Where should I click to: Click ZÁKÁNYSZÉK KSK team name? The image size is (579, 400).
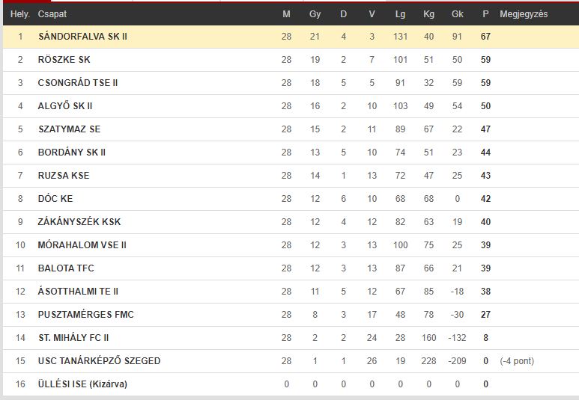(x=79, y=222)
